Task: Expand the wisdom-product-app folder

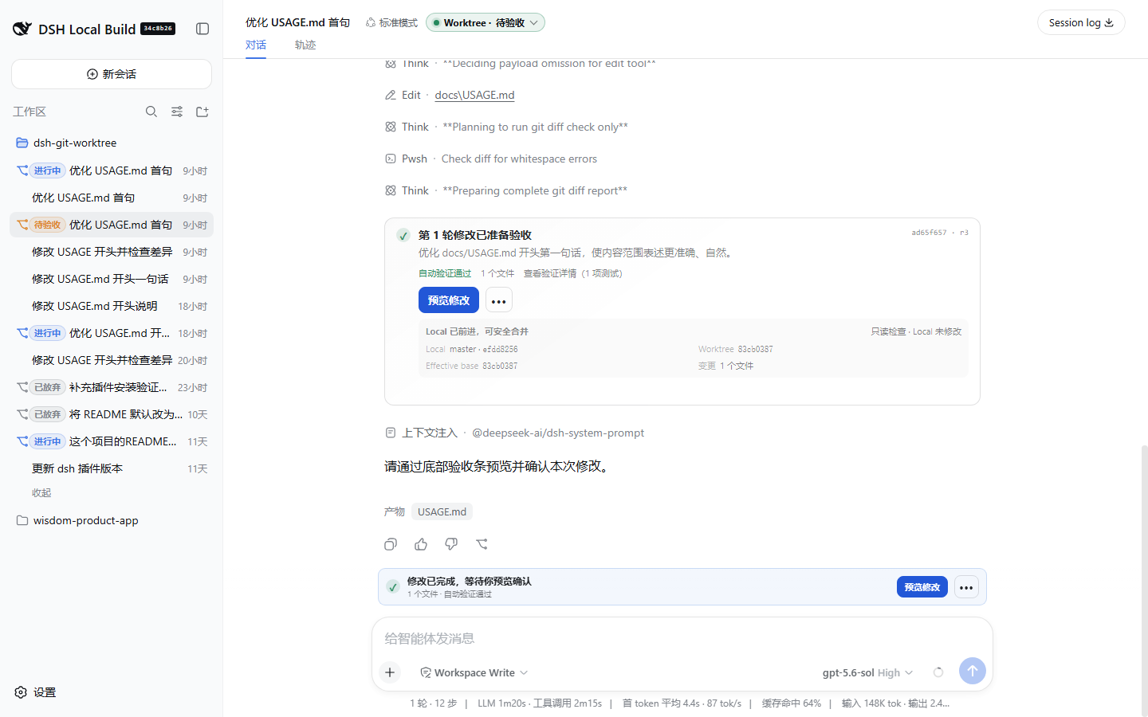Action: pyautogui.click(x=112, y=520)
